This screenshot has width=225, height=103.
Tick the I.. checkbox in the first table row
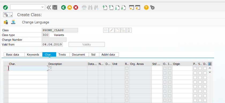[x=170, y=68]
